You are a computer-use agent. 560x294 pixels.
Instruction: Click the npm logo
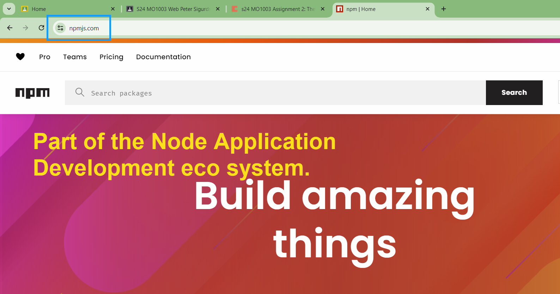[32, 93]
